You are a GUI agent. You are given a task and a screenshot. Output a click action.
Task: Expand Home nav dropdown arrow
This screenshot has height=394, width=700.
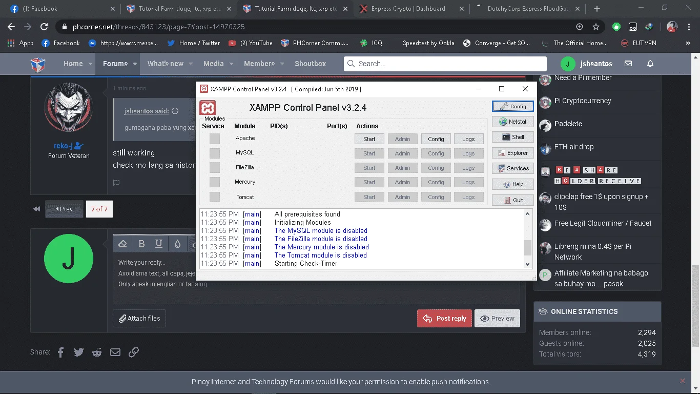[x=91, y=64]
